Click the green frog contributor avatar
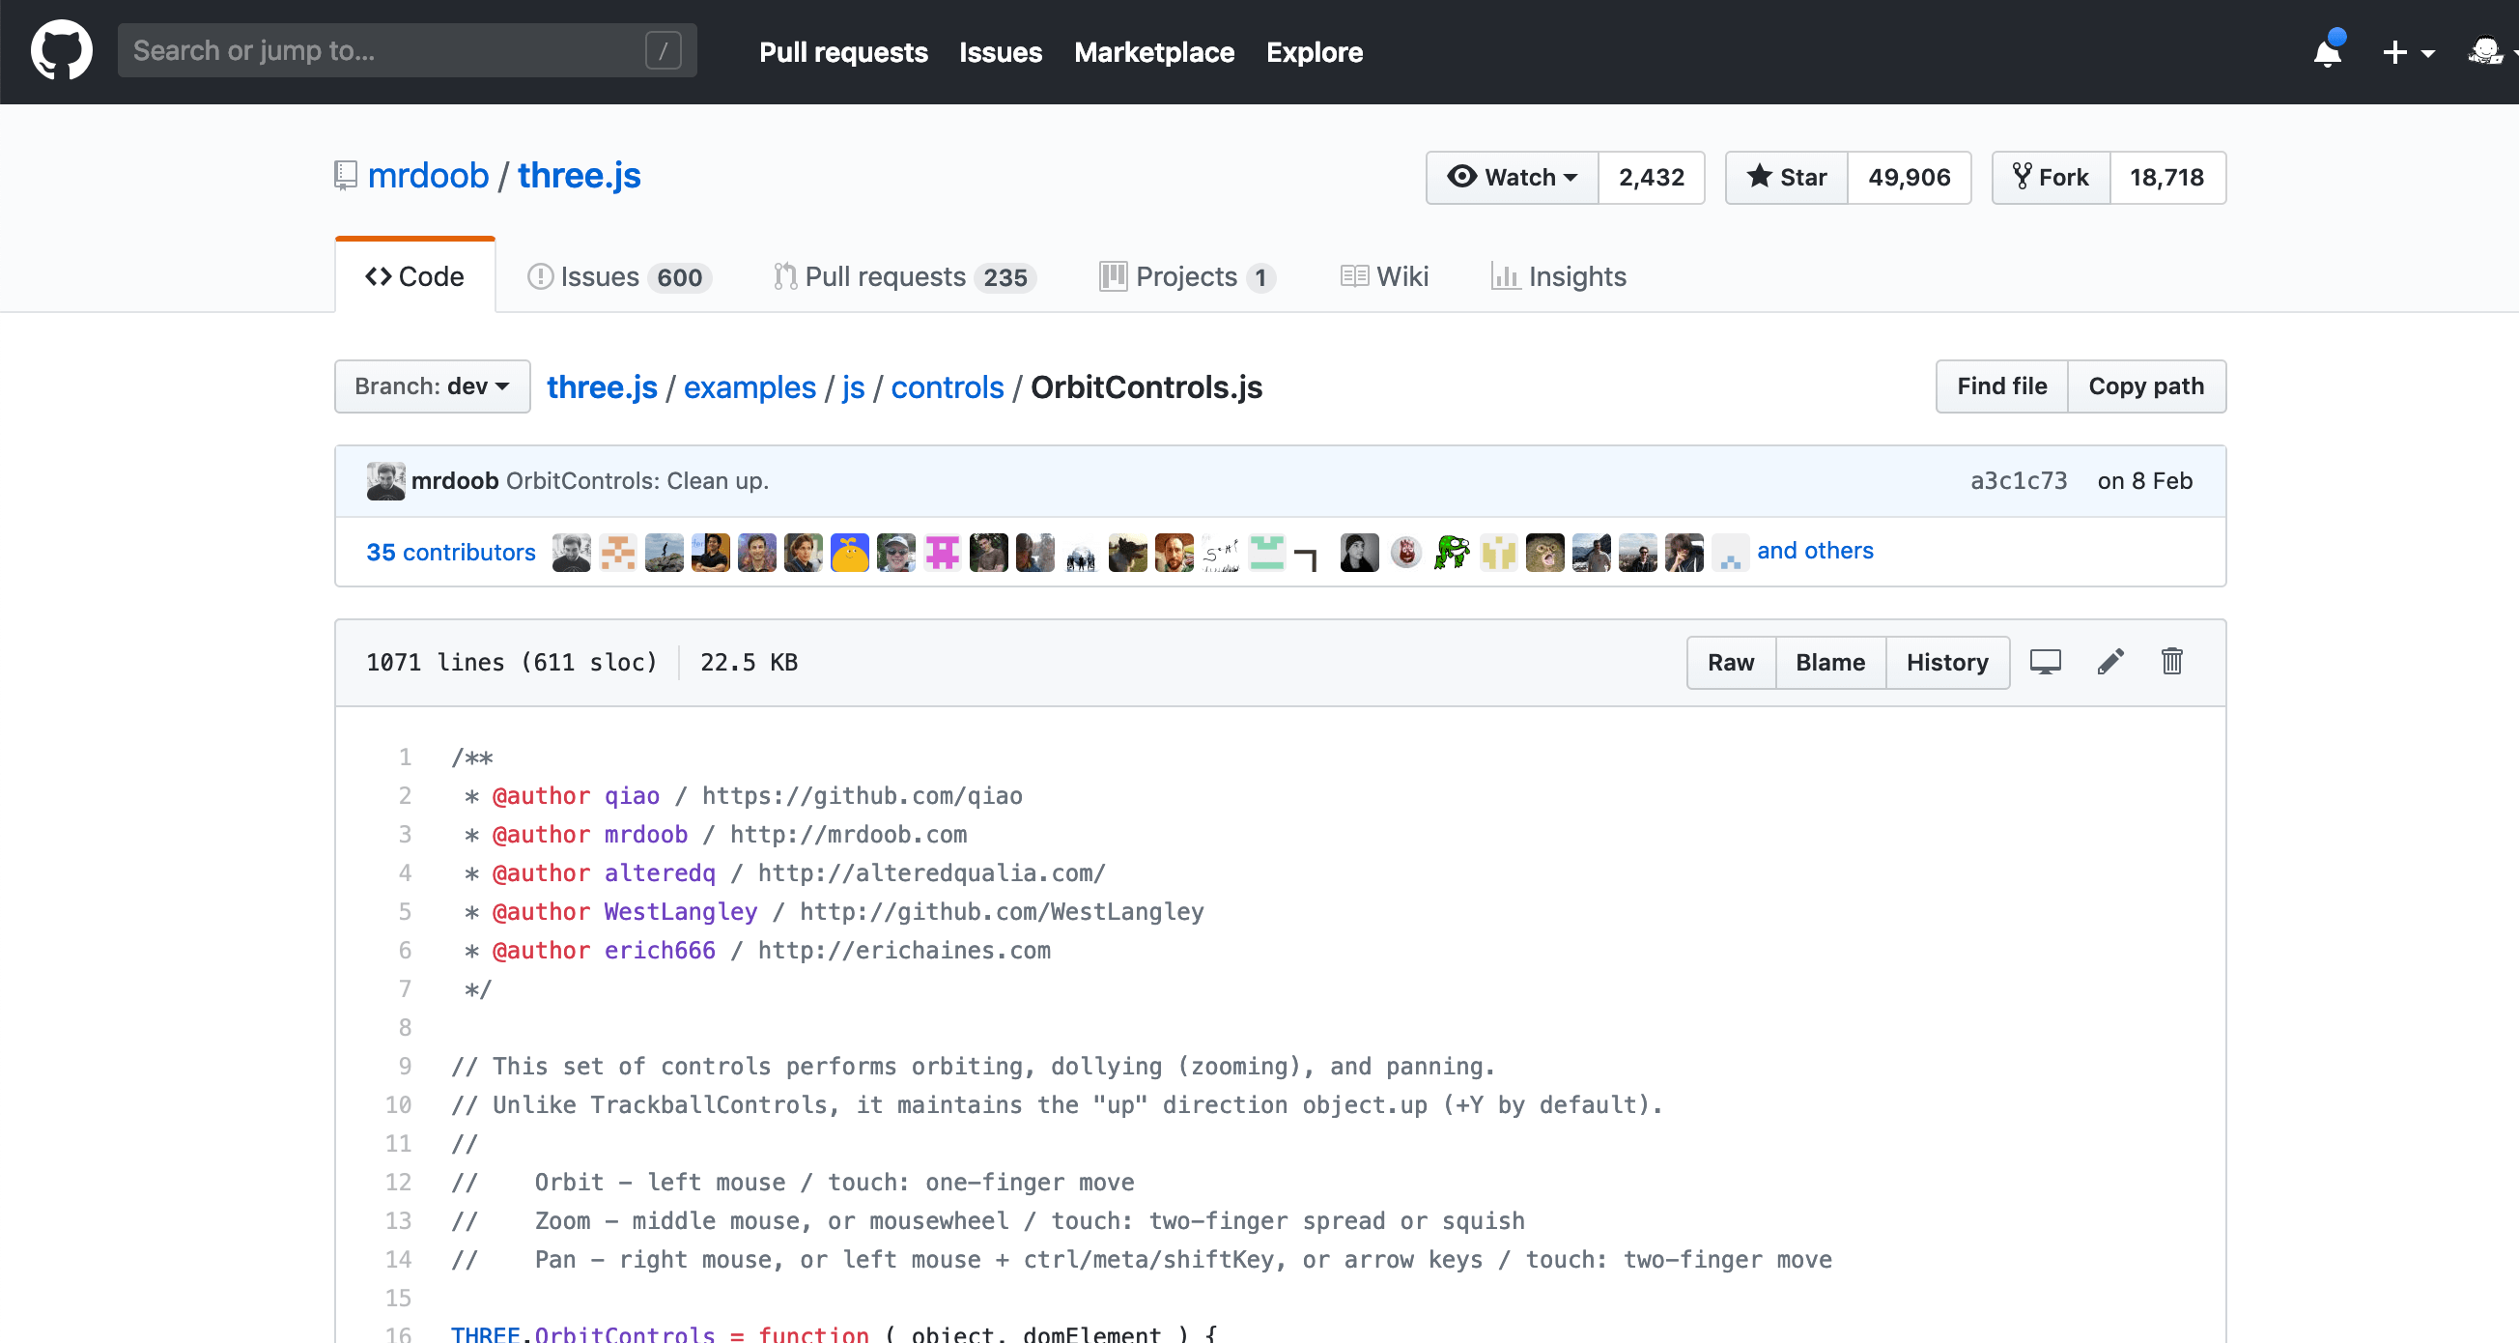The width and height of the screenshot is (2519, 1343). click(x=1451, y=552)
